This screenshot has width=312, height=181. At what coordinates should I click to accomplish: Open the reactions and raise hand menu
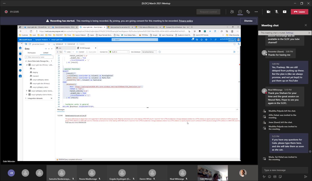[248, 12]
